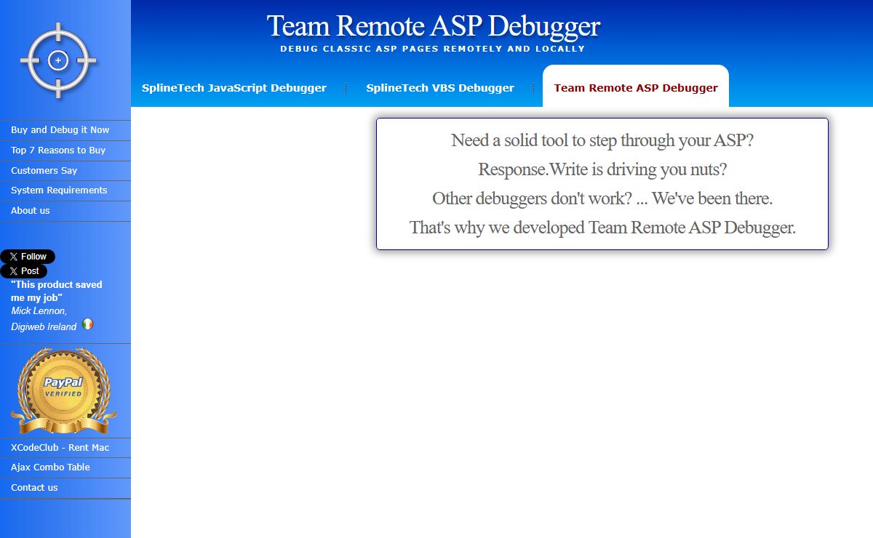Click the 'Other debuggers don't work?' line

[x=602, y=198]
